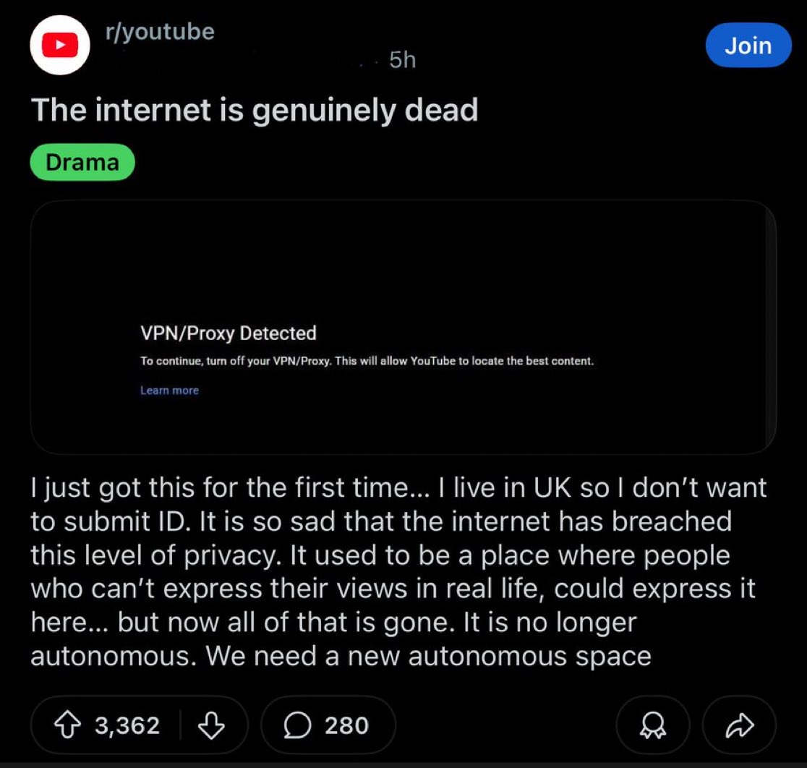
Task: Give an award using the ribbon icon
Action: click(652, 725)
